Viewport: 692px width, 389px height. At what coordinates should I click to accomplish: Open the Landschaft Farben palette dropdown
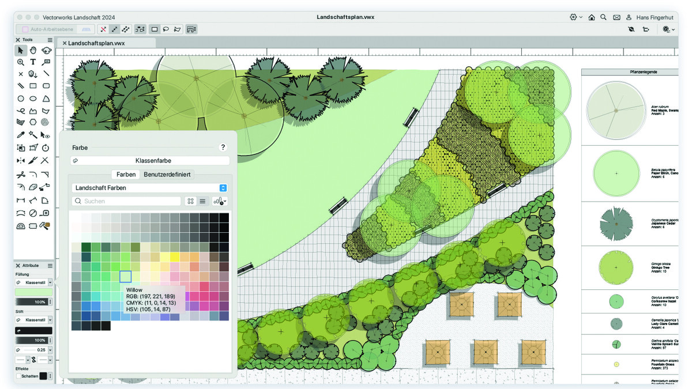tap(150, 188)
